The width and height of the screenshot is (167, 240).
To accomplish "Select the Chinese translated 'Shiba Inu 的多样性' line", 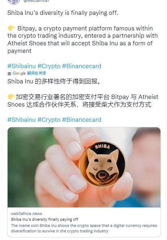I will click(54, 81).
